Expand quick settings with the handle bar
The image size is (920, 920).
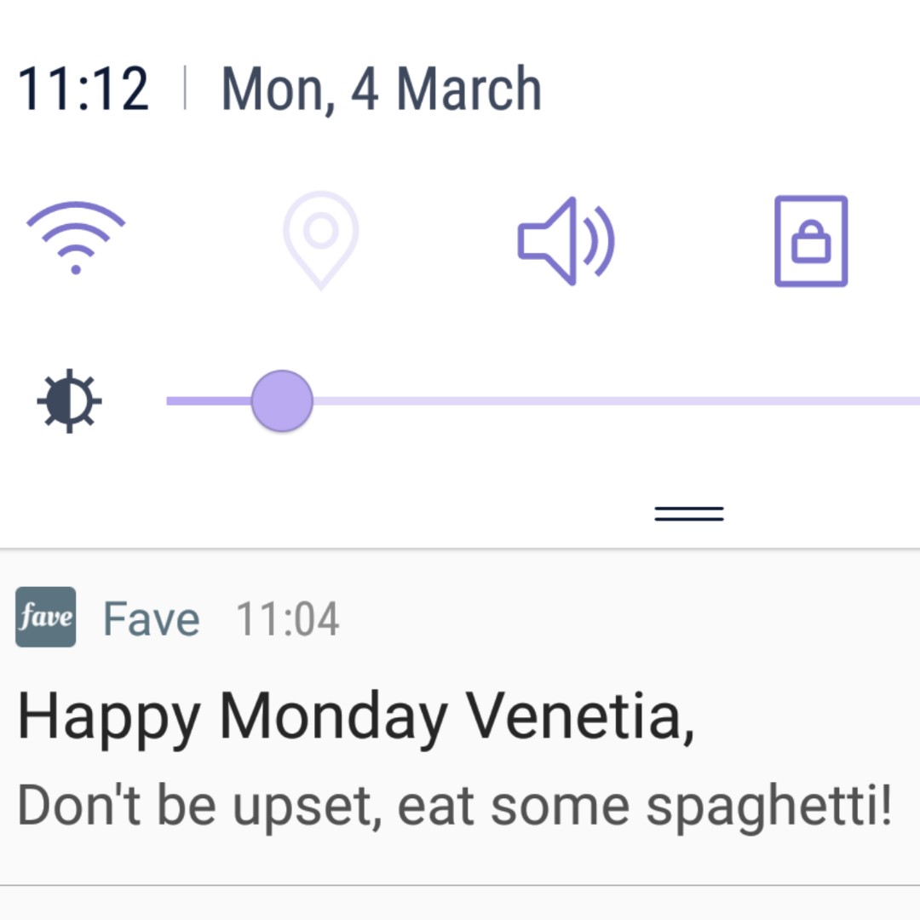tap(689, 514)
